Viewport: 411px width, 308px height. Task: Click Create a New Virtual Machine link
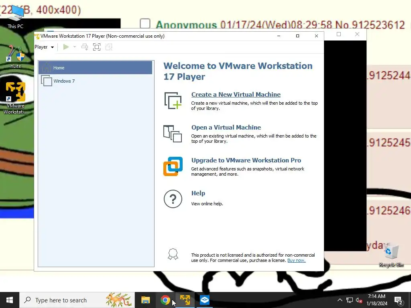coord(236,95)
